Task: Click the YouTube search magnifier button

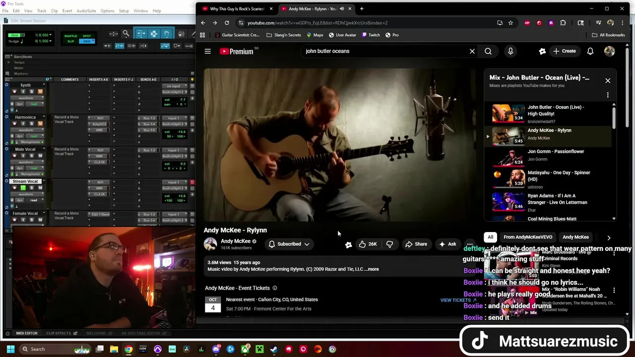Action: pyautogui.click(x=488, y=51)
